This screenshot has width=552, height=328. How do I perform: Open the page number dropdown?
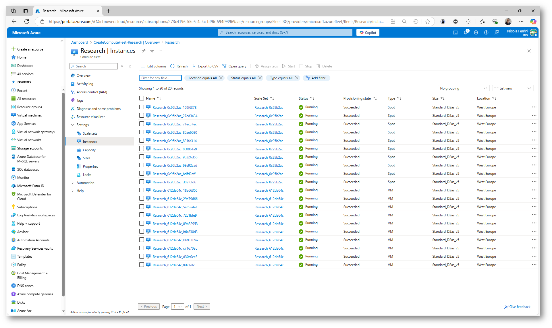pyautogui.click(x=177, y=307)
